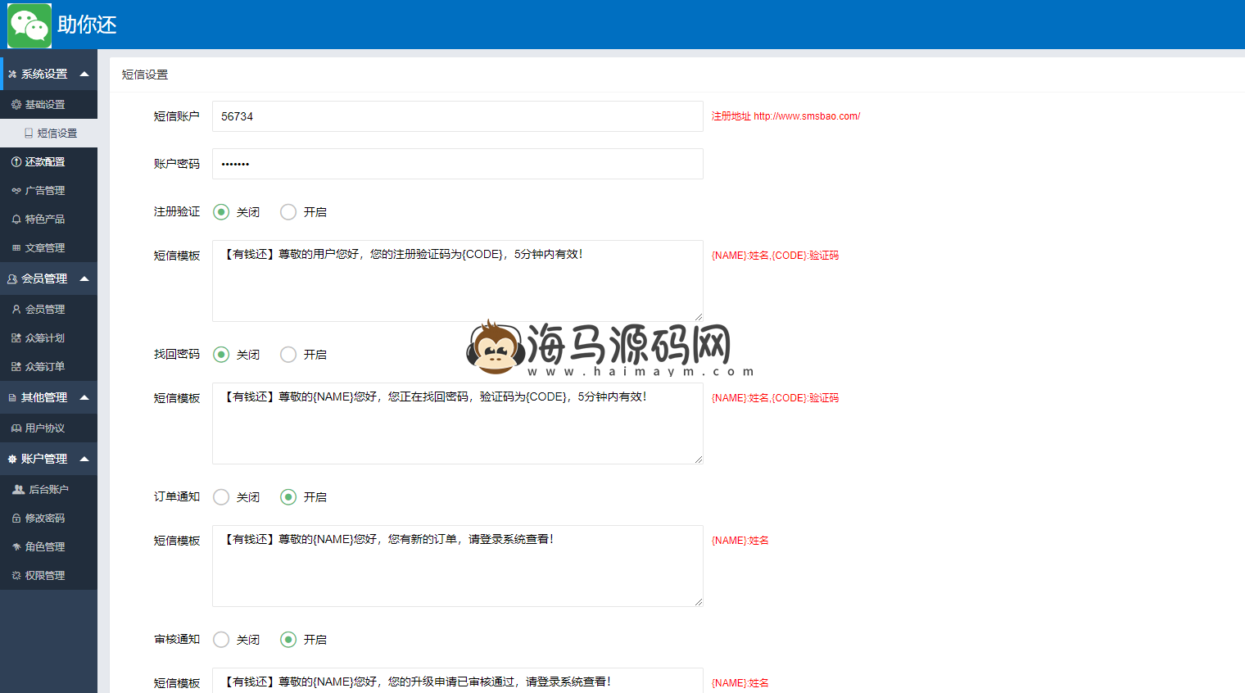Click the bell icon beside 特色产品

[16, 220]
